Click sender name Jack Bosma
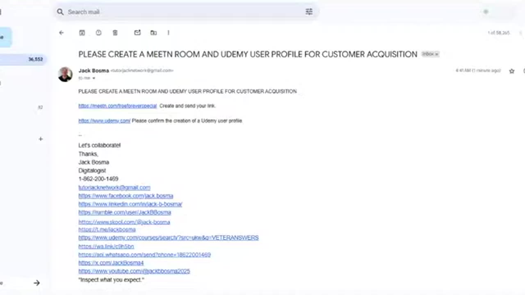Viewport: 525px width, 295px height. coord(94,70)
